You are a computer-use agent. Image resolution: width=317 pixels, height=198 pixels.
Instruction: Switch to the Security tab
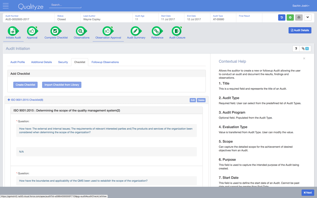pos(63,62)
